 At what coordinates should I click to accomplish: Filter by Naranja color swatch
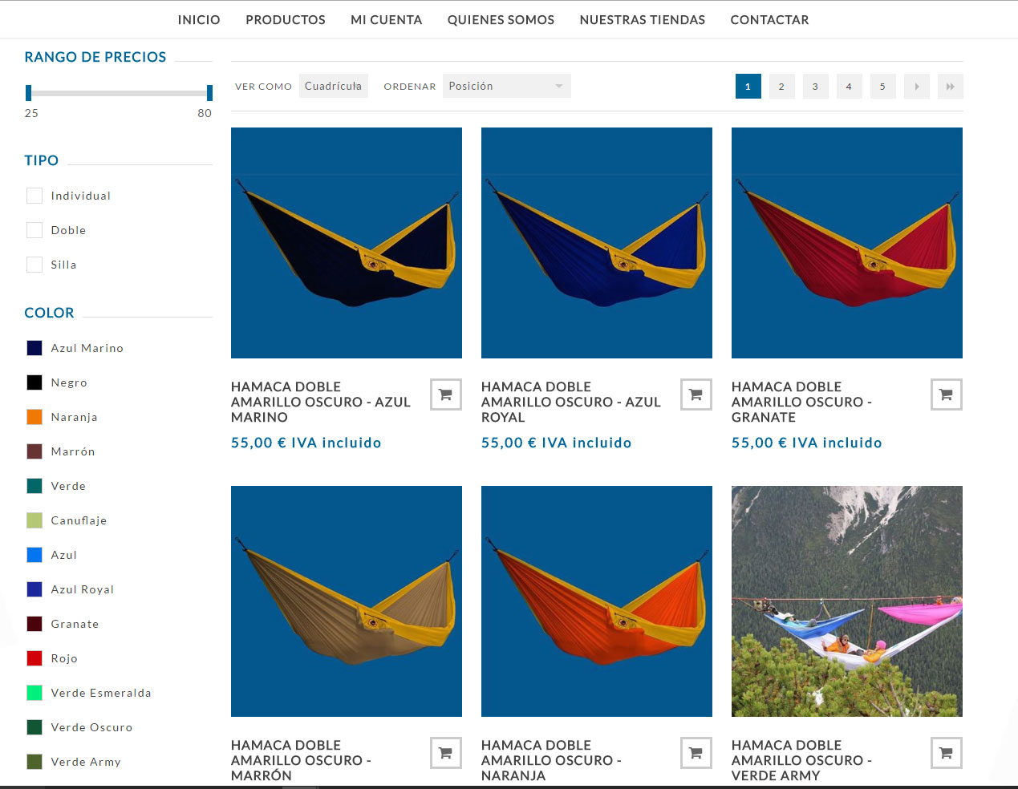pyautogui.click(x=34, y=417)
